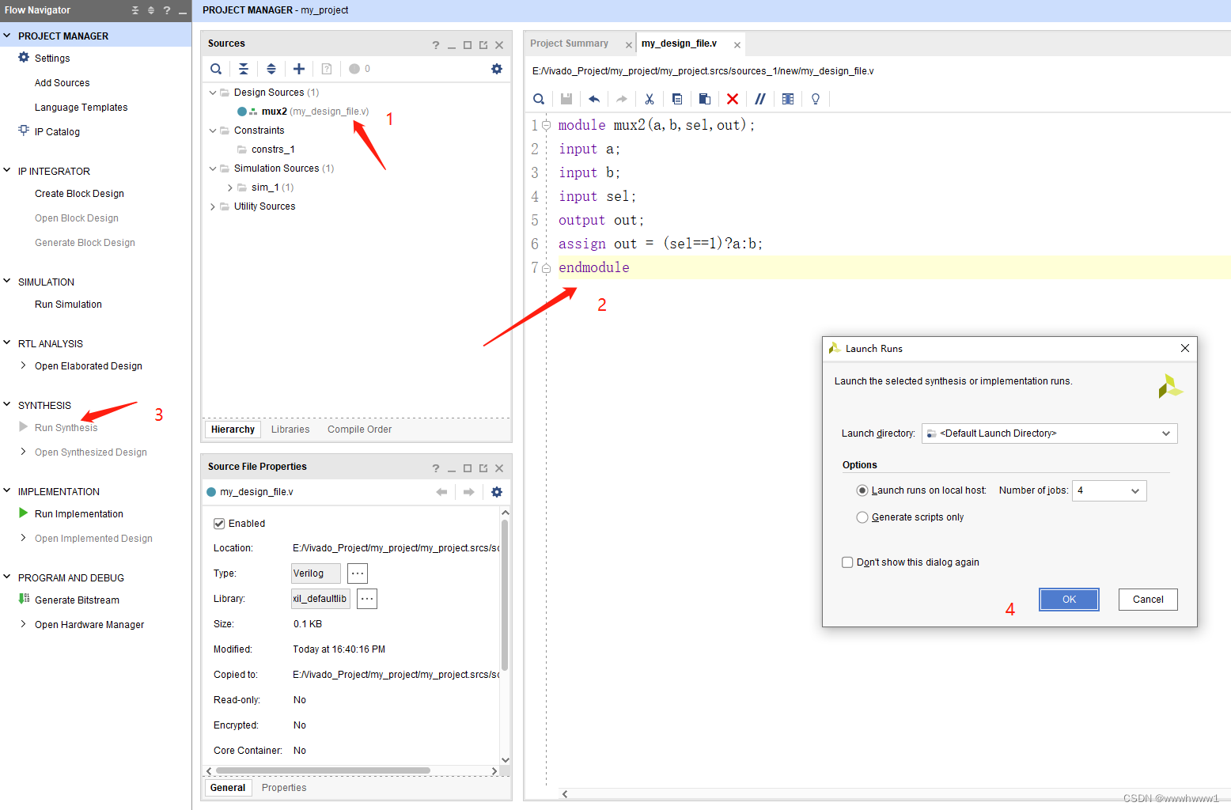This screenshot has height=810, width=1231.
Task: Switch to Properties tab at bottom
Action: tap(284, 788)
